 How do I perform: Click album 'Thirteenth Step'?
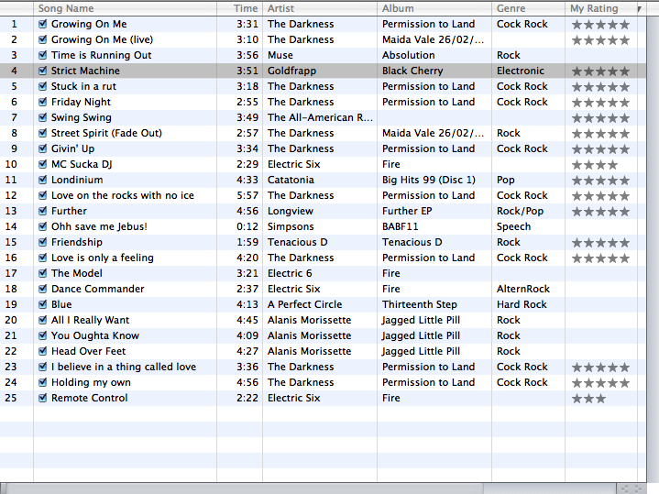tap(420, 304)
